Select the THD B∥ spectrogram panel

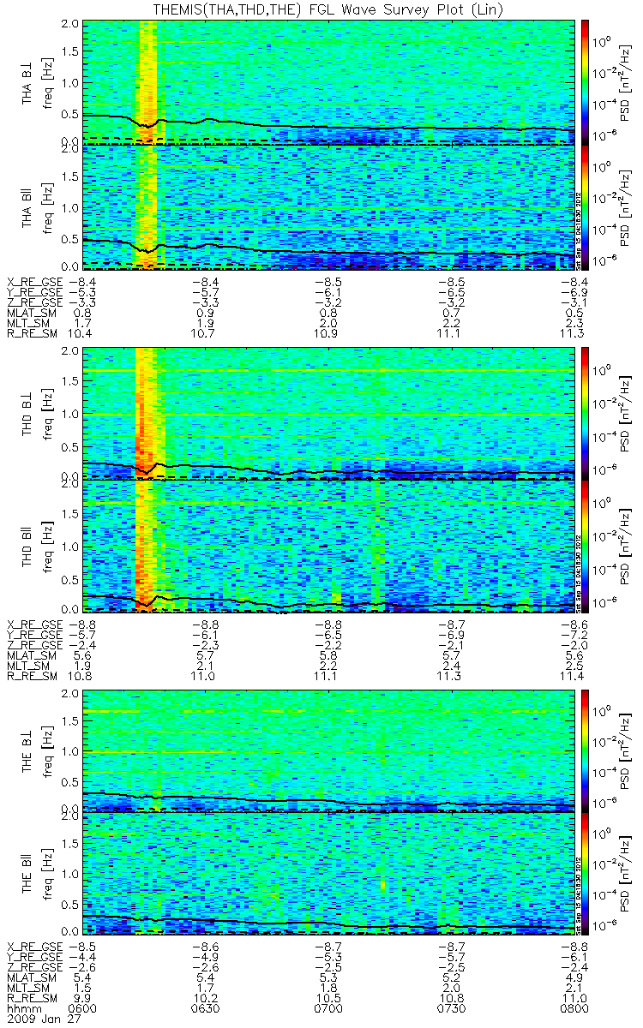[x=328, y=546]
